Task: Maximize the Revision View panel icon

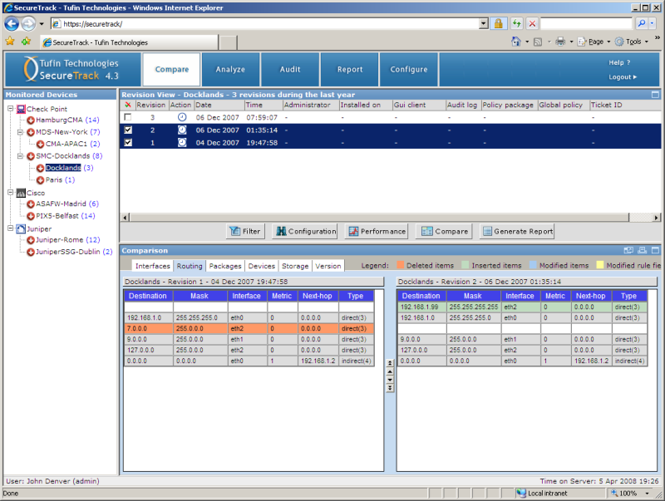Action: point(655,95)
